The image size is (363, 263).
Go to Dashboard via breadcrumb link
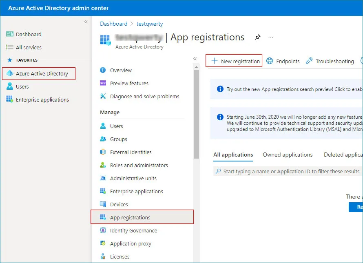(114, 24)
